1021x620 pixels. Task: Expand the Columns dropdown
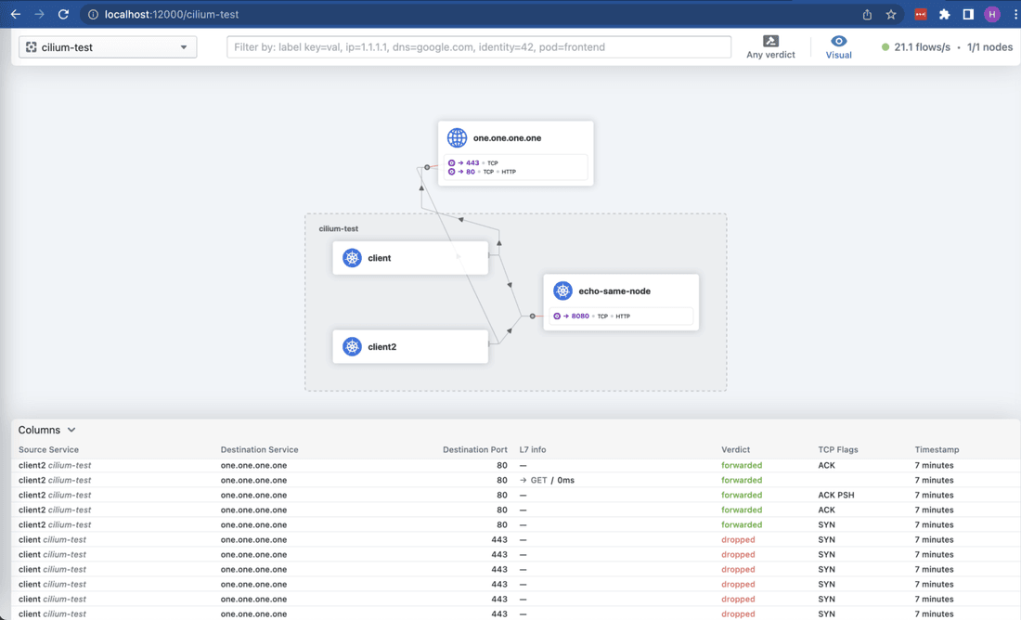(47, 430)
